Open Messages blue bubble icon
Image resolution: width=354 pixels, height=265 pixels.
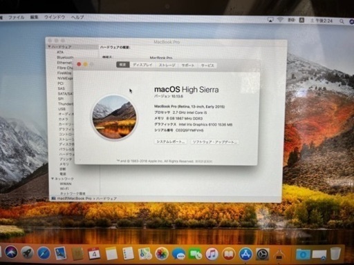[x=178, y=255]
